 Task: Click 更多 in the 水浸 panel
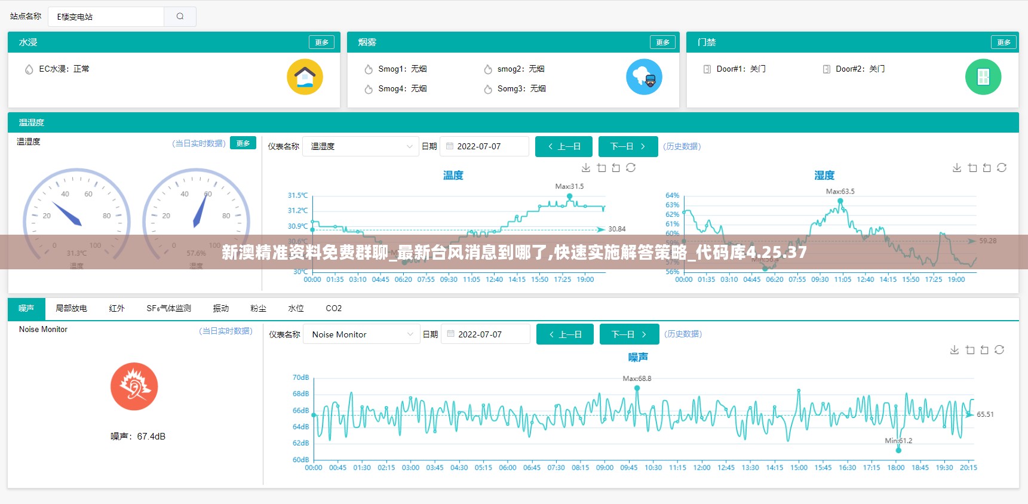[x=322, y=42]
